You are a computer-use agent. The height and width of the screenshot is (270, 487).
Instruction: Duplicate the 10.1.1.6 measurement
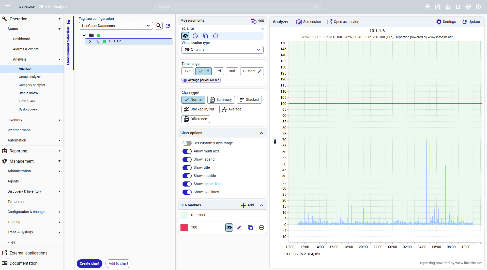pyautogui.click(x=205, y=36)
